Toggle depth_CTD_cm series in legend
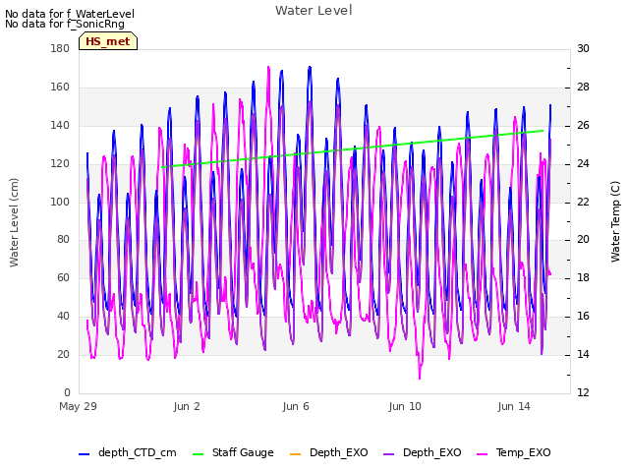 pyautogui.click(x=128, y=452)
